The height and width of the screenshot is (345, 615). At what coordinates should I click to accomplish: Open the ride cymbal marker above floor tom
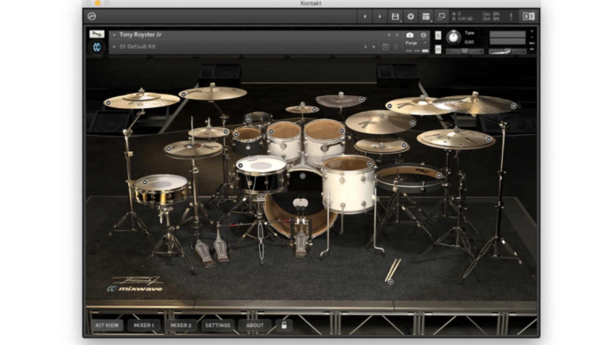tap(412, 123)
